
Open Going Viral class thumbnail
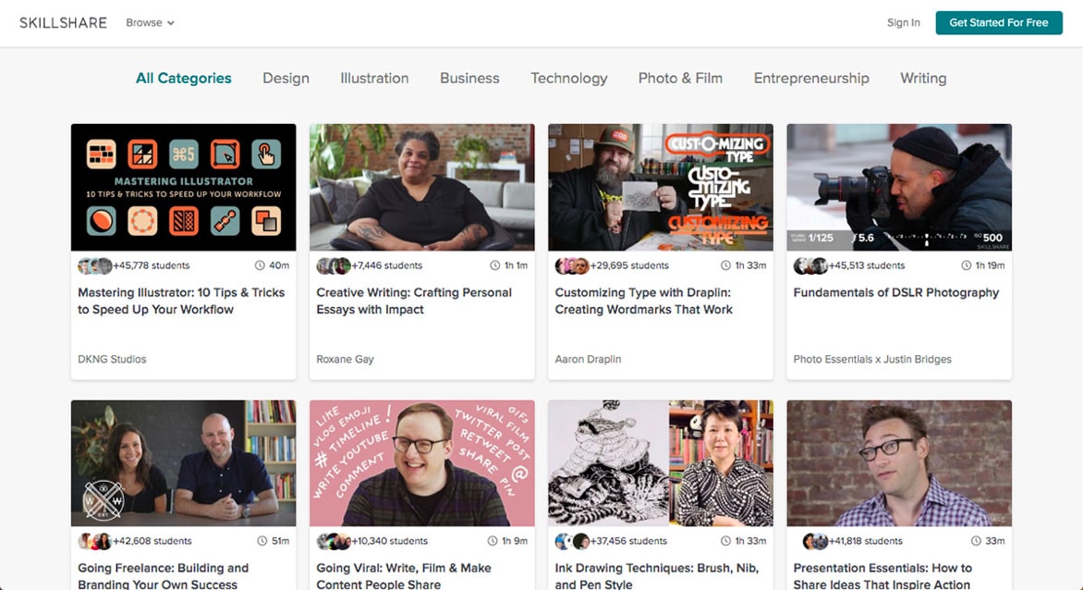pos(422,463)
